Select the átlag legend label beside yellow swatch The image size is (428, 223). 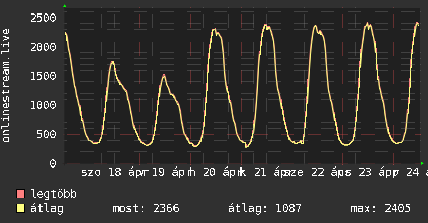pyautogui.click(x=47, y=208)
